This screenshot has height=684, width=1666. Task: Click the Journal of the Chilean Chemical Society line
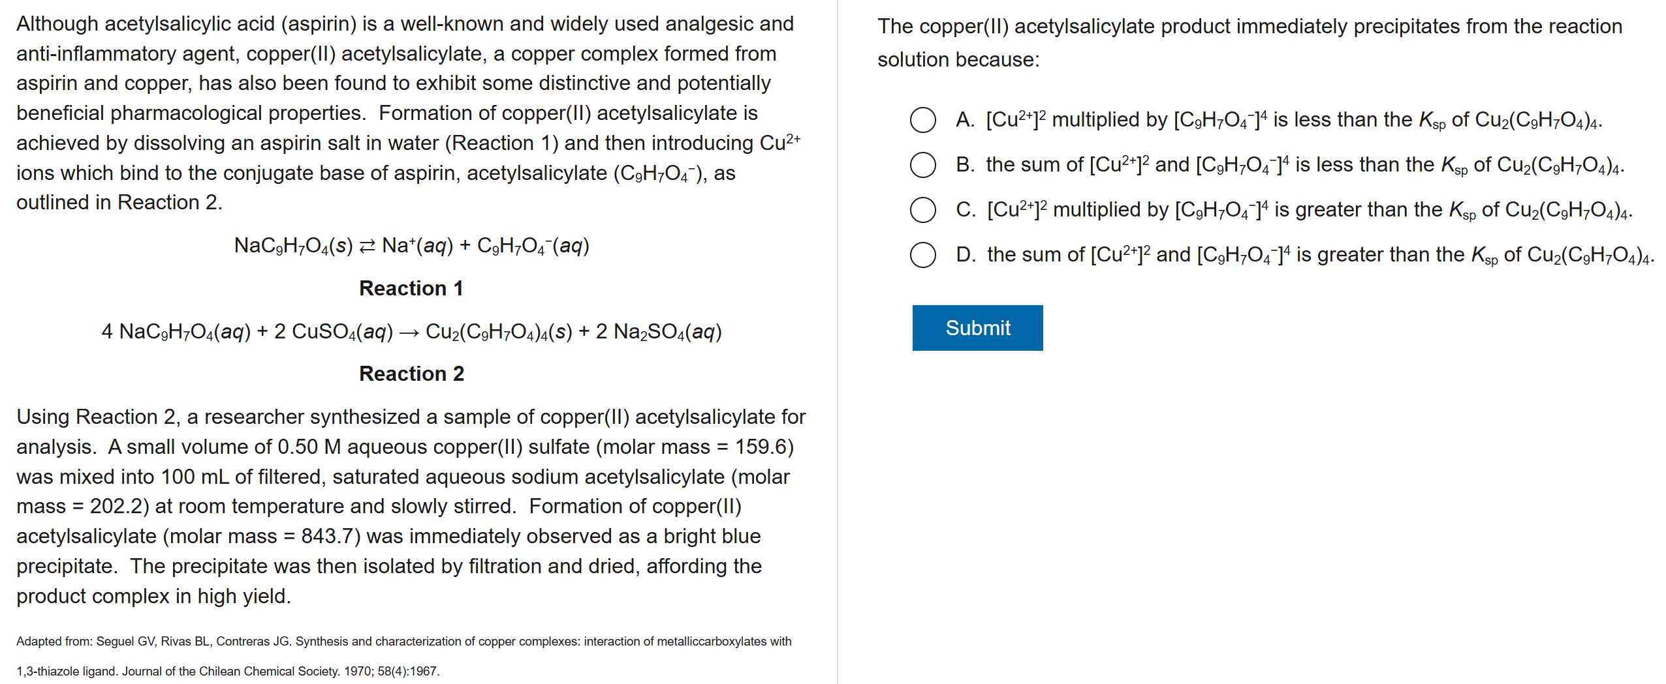pos(228,671)
